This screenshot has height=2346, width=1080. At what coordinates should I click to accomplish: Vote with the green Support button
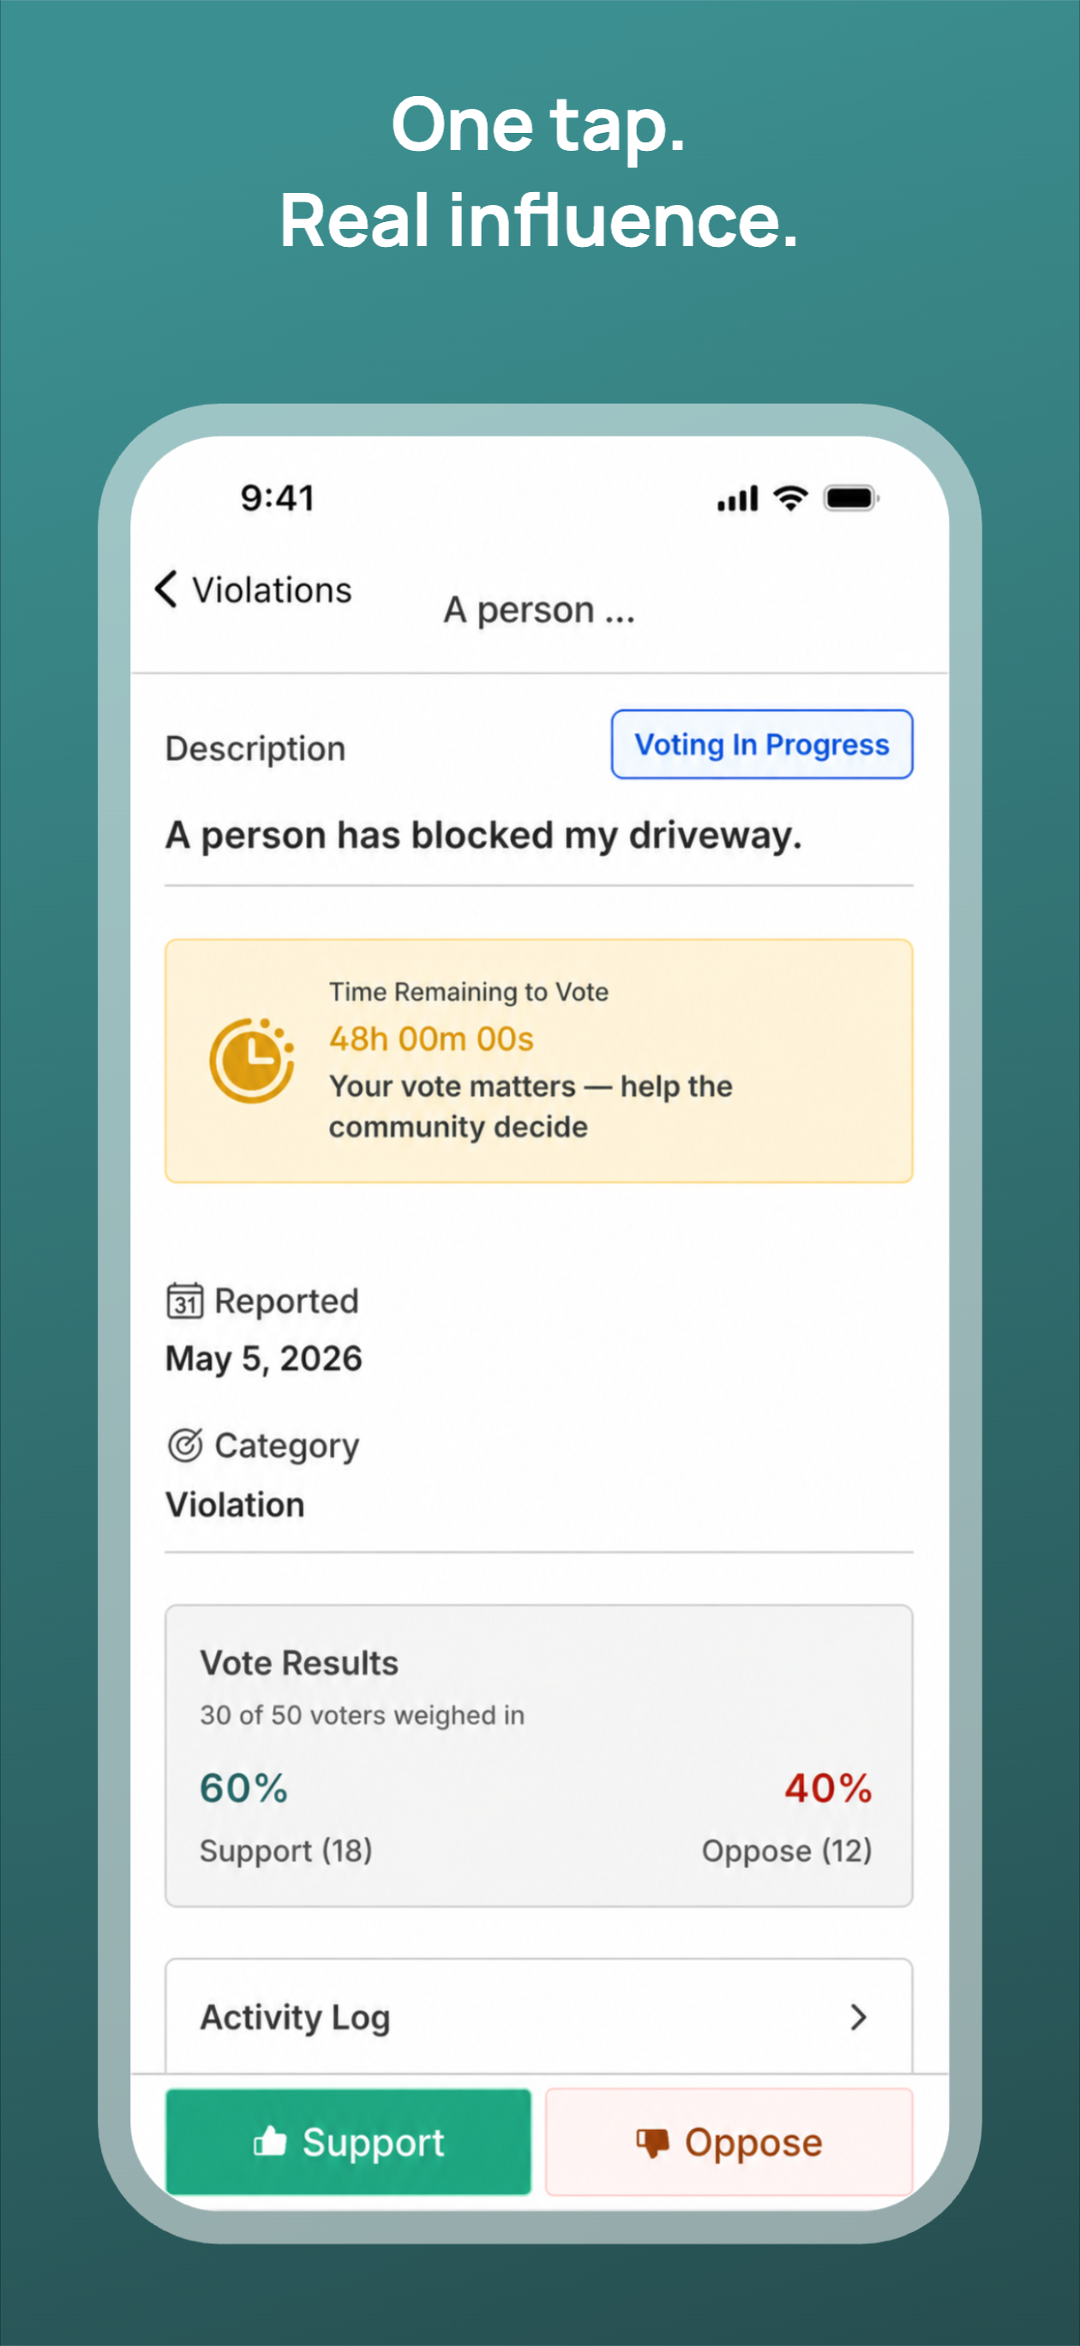349,2141
